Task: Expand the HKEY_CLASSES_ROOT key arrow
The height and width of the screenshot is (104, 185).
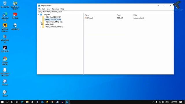Action: tap(41, 17)
